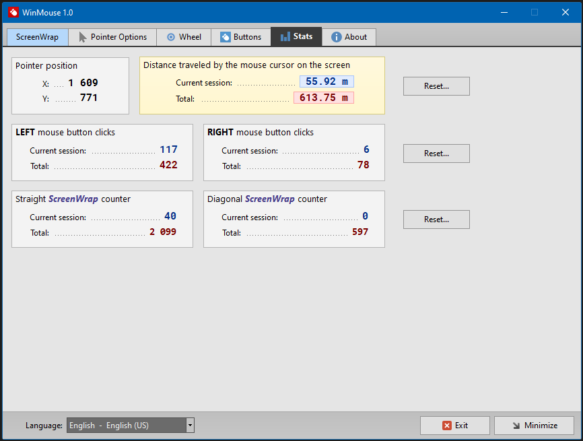
Task: Click the 'Distance traveled by the mouse cursor' heading
Action: 246,65
